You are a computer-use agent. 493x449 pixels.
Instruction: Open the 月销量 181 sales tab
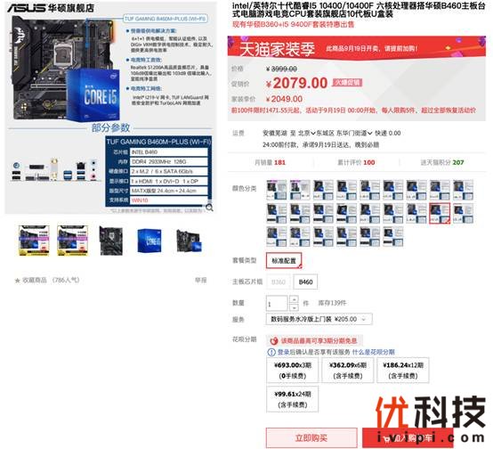point(270,162)
